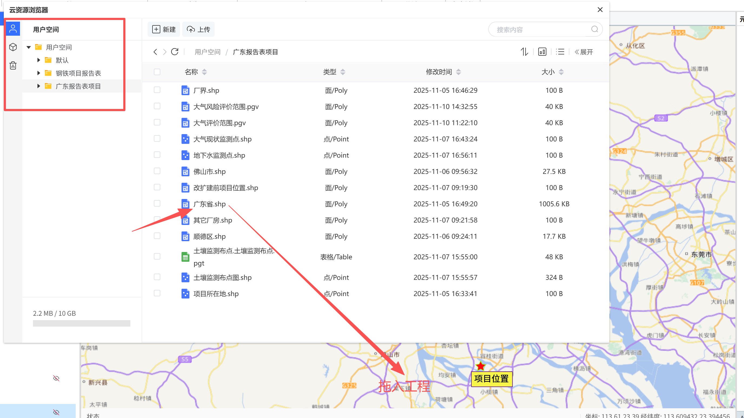
Task: Expand the 默认 folder
Action: (38, 60)
